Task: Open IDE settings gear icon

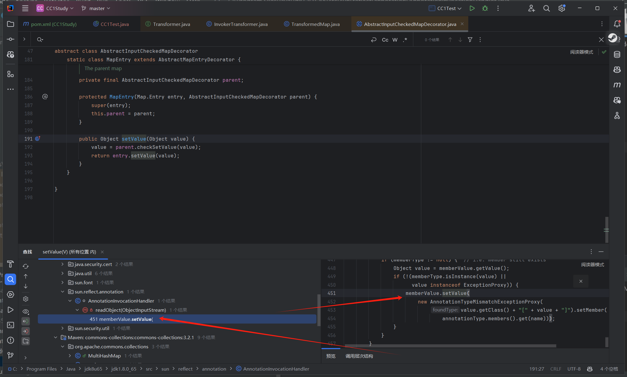Action: click(562, 8)
